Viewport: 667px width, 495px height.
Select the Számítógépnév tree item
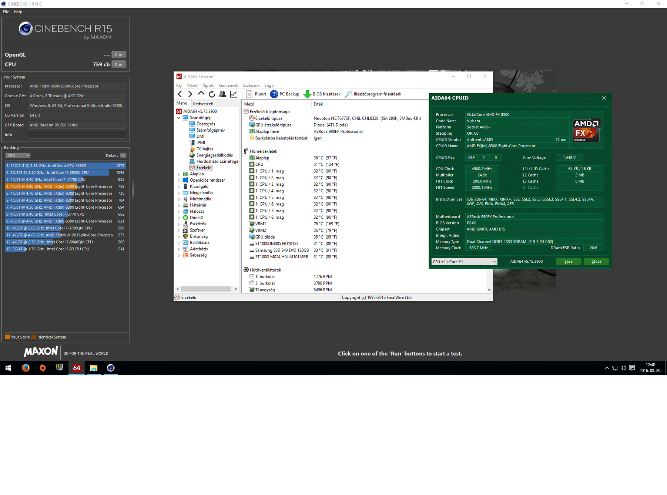[x=210, y=130]
